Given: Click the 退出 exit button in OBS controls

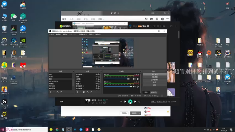Looking at the screenshot, I should [x=155, y=85].
